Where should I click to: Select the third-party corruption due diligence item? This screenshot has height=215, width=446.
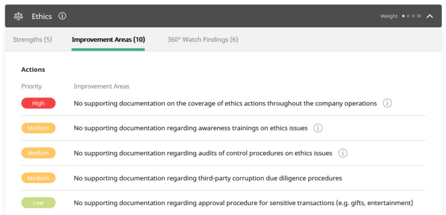pos(208,178)
